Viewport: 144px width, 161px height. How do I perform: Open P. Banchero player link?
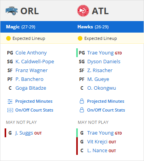pos(29,79)
